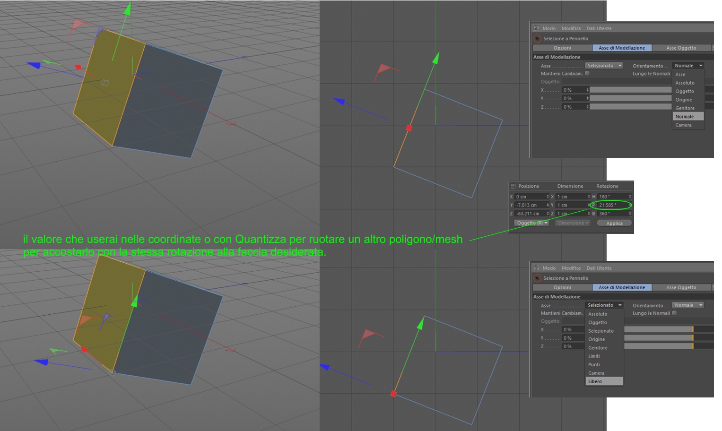Click the Z 0 % field in upper panel
The image size is (722, 431).
tap(575, 107)
